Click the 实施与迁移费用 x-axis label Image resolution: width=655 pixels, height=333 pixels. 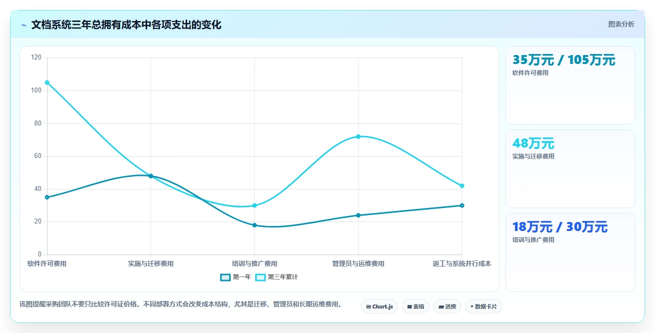[151, 263]
